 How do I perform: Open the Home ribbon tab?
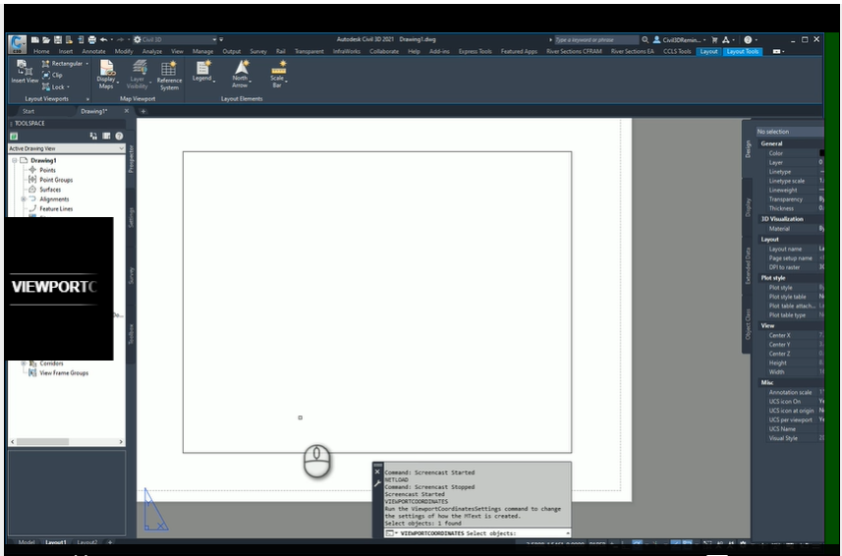point(41,51)
